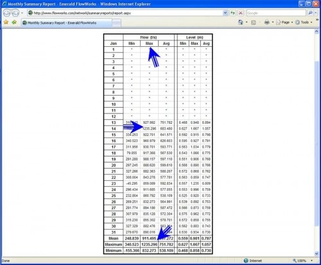Open Favorites Center star icon
The height and width of the screenshot is (265, 321).
[x=6, y=22]
